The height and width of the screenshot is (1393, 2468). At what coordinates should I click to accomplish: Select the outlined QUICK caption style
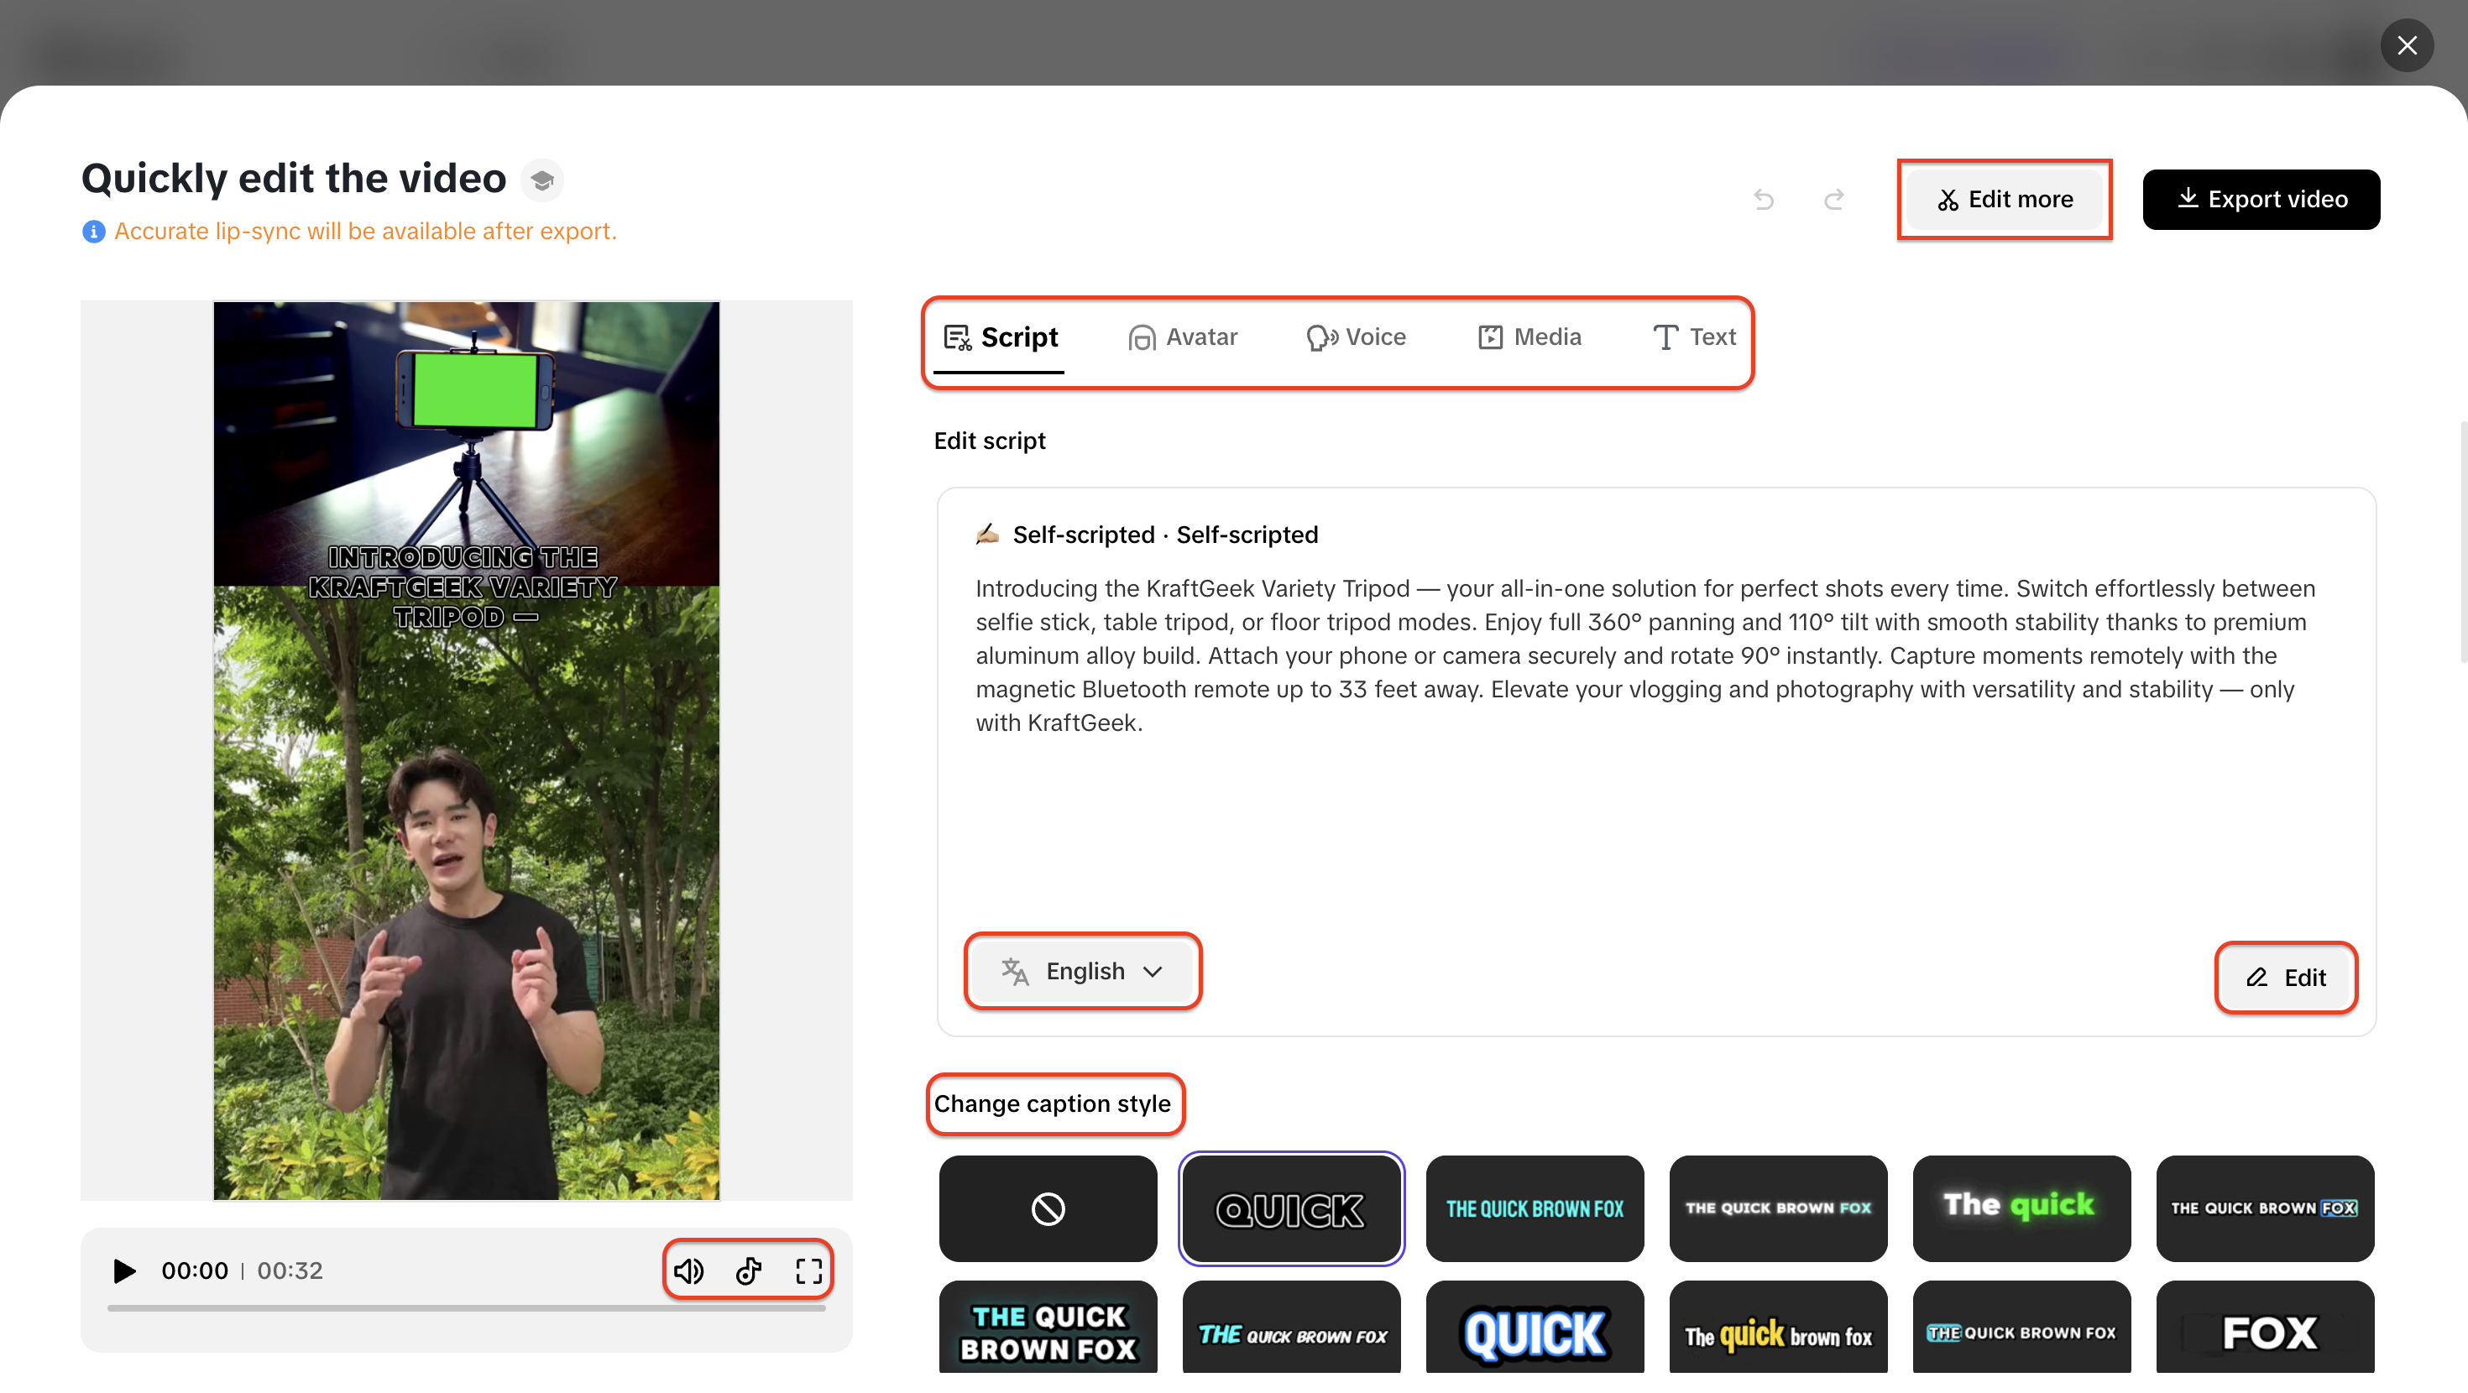point(1290,1208)
